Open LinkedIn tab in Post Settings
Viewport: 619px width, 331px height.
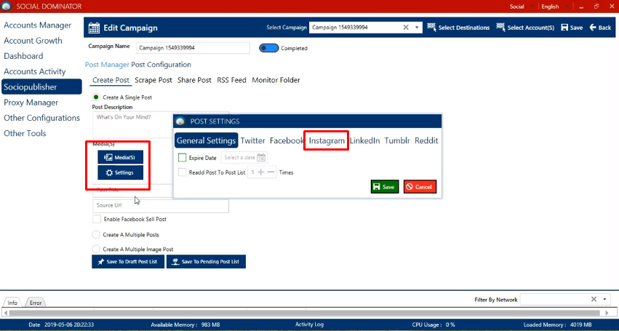click(x=364, y=140)
